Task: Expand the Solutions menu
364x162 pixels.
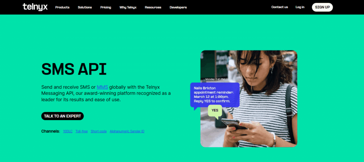Action: point(85,7)
